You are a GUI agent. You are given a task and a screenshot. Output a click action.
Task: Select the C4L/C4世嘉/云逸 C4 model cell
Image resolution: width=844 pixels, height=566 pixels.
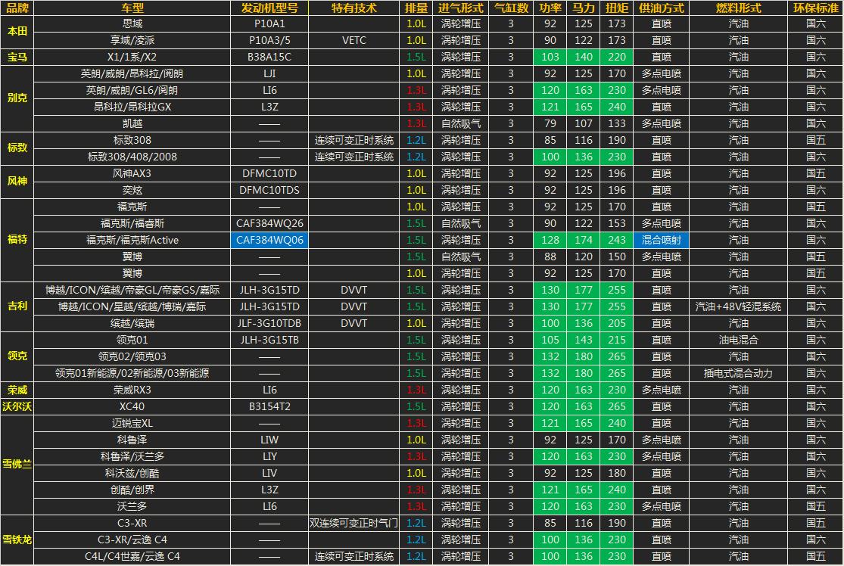coord(132,556)
